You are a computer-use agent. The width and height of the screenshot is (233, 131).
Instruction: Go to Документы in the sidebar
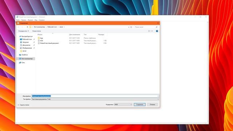coord(26,45)
